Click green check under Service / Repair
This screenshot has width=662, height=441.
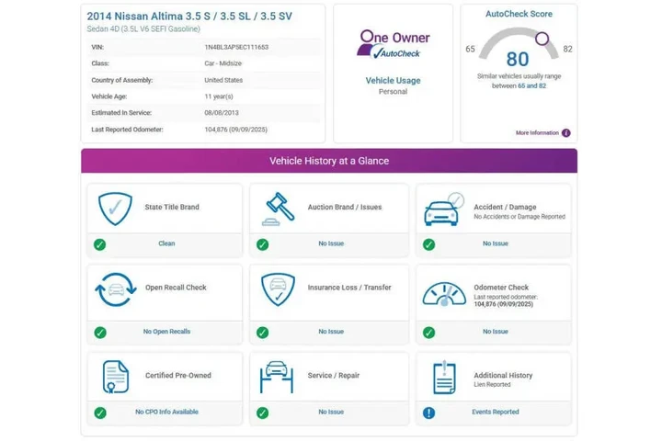[x=263, y=413]
